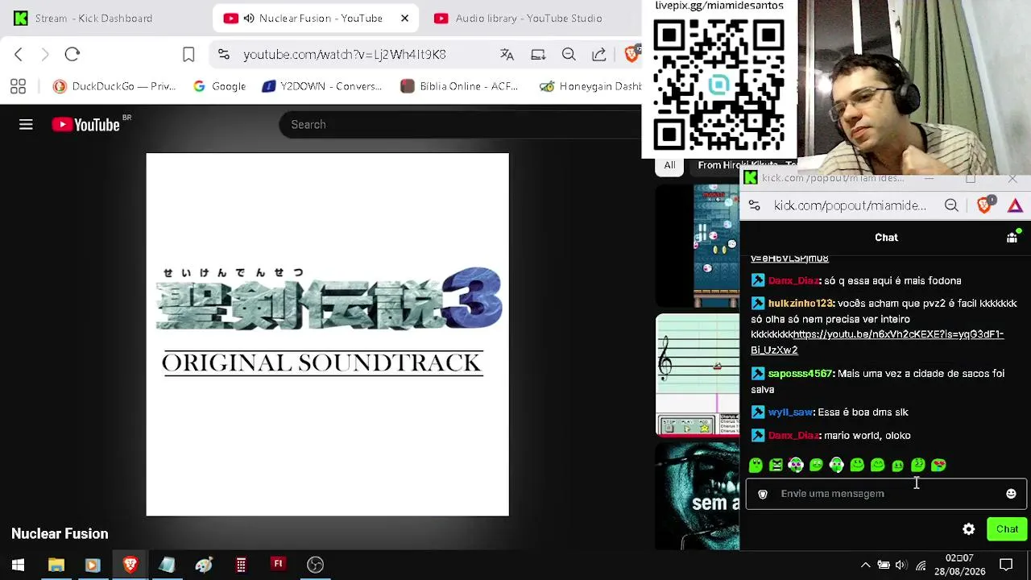Select the All filter chip
The image size is (1031, 580).
(x=669, y=165)
